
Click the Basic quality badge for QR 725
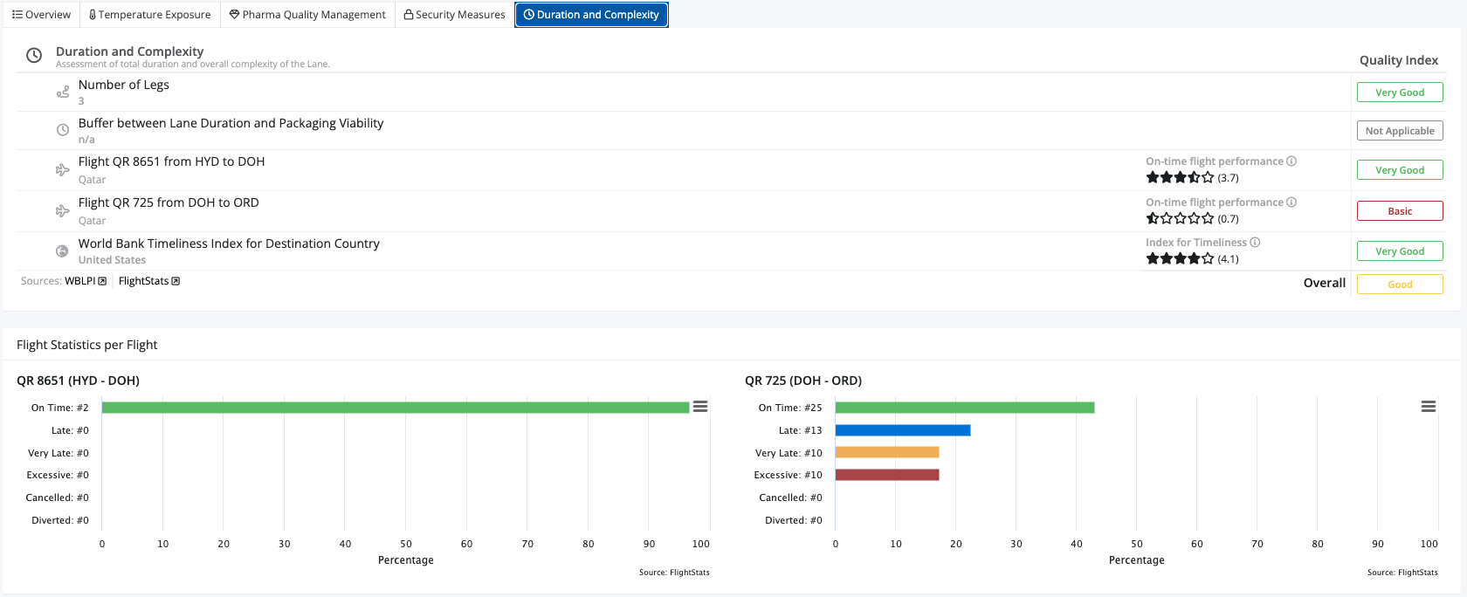pos(1399,211)
